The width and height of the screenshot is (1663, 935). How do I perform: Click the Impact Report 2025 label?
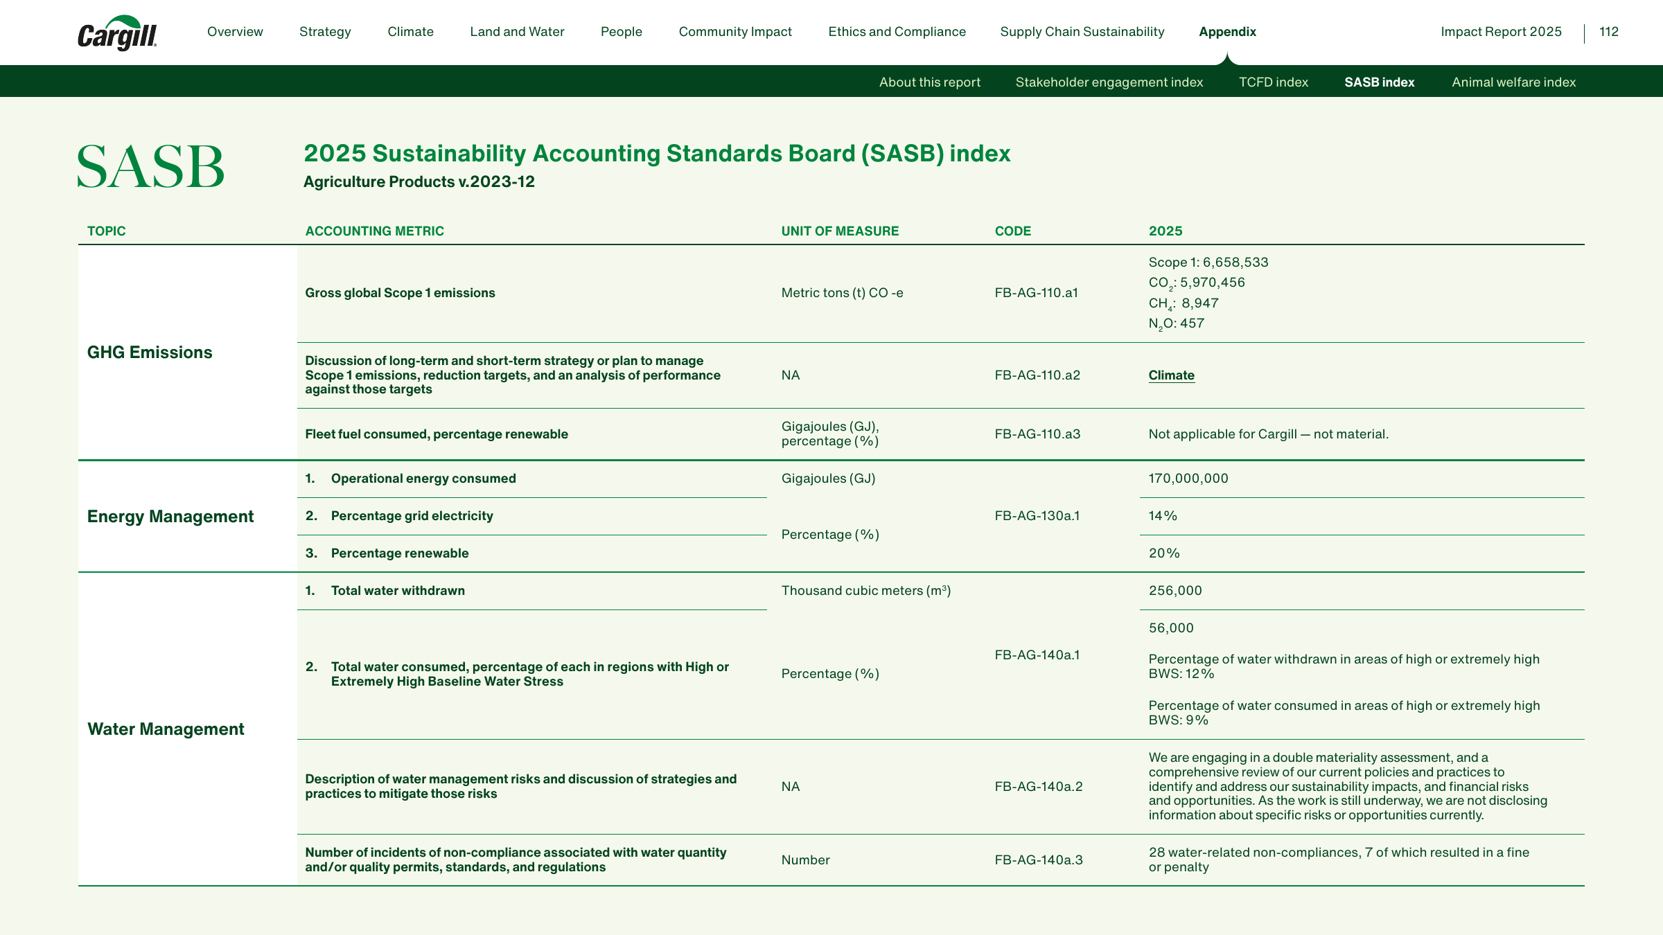[1502, 32]
